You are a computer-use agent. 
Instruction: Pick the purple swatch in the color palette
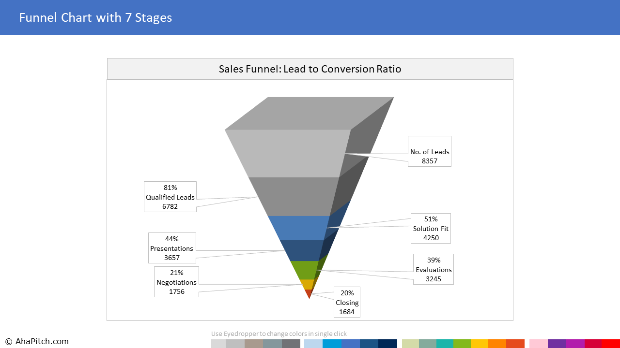tap(557, 344)
